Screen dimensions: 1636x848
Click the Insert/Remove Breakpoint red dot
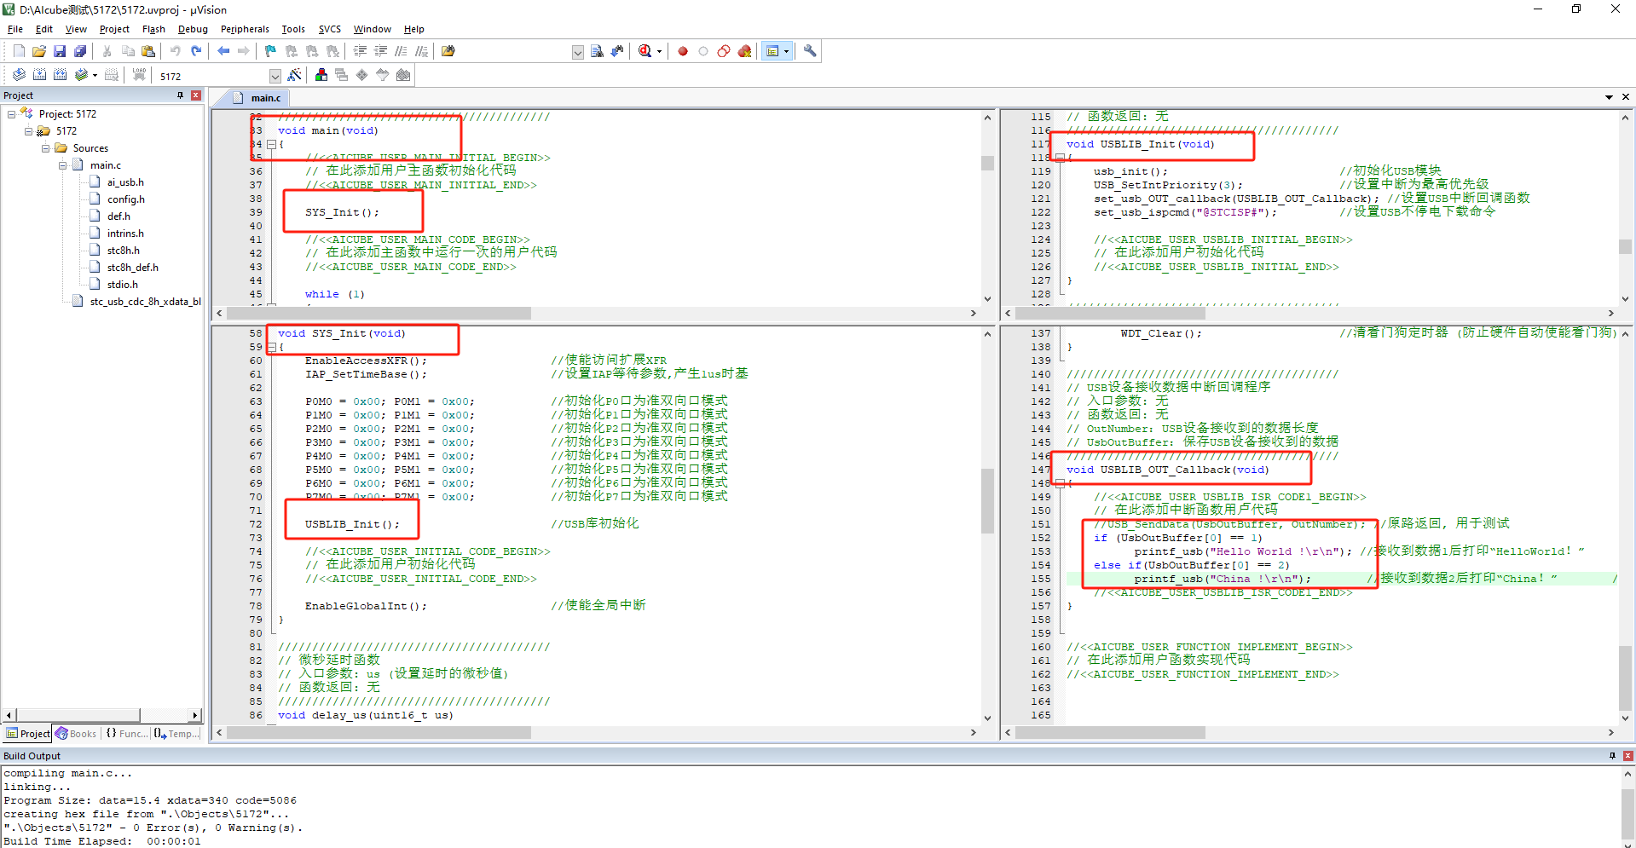tap(683, 51)
